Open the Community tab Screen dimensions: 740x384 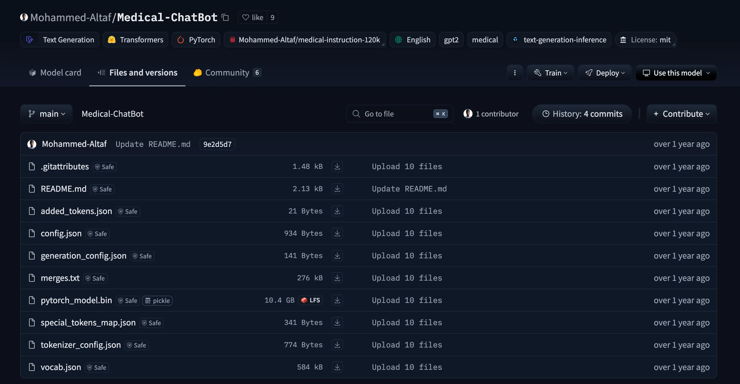pyautogui.click(x=227, y=72)
